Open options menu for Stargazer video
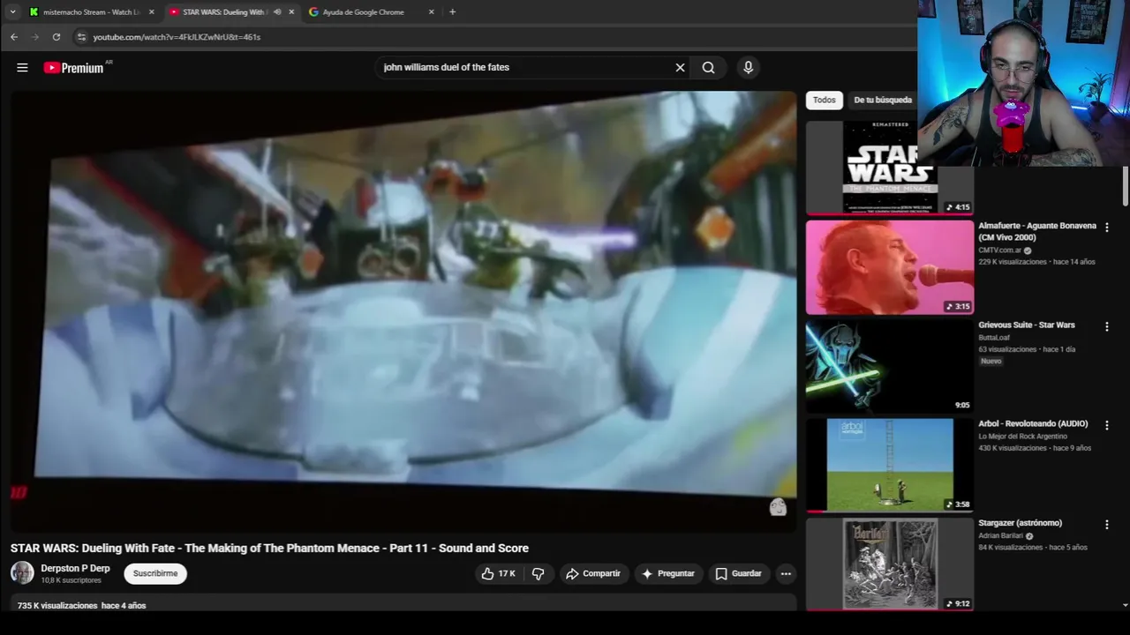The image size is (1130, 635). pyautogui.click(x=1107, y=525)
